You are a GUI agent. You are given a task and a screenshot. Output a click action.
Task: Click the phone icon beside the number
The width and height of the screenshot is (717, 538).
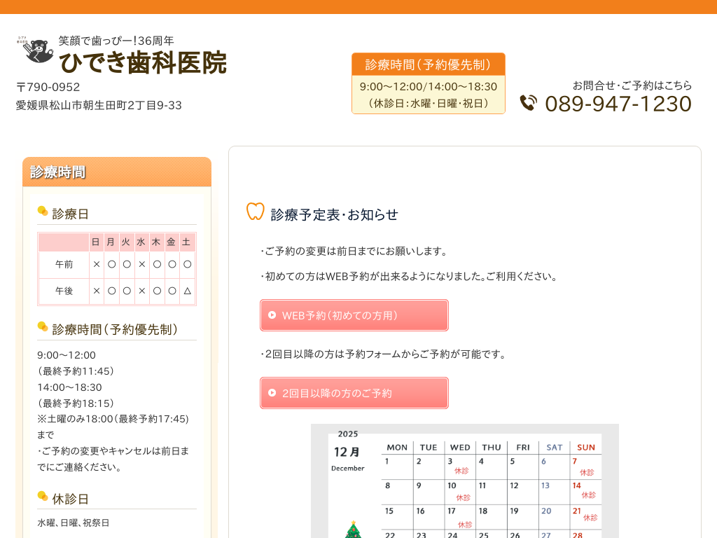tap(529, 103)
